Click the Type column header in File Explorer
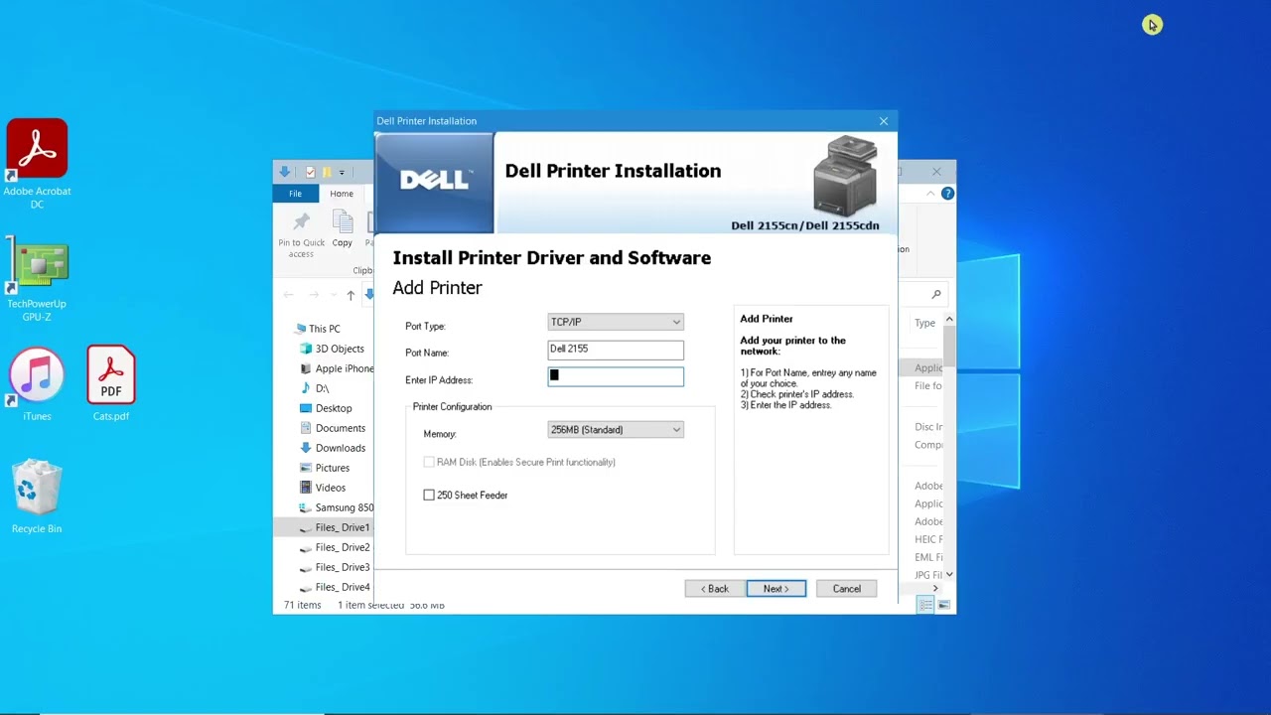The width and height of the screenshot is (1271, 715). pos(925,323)
